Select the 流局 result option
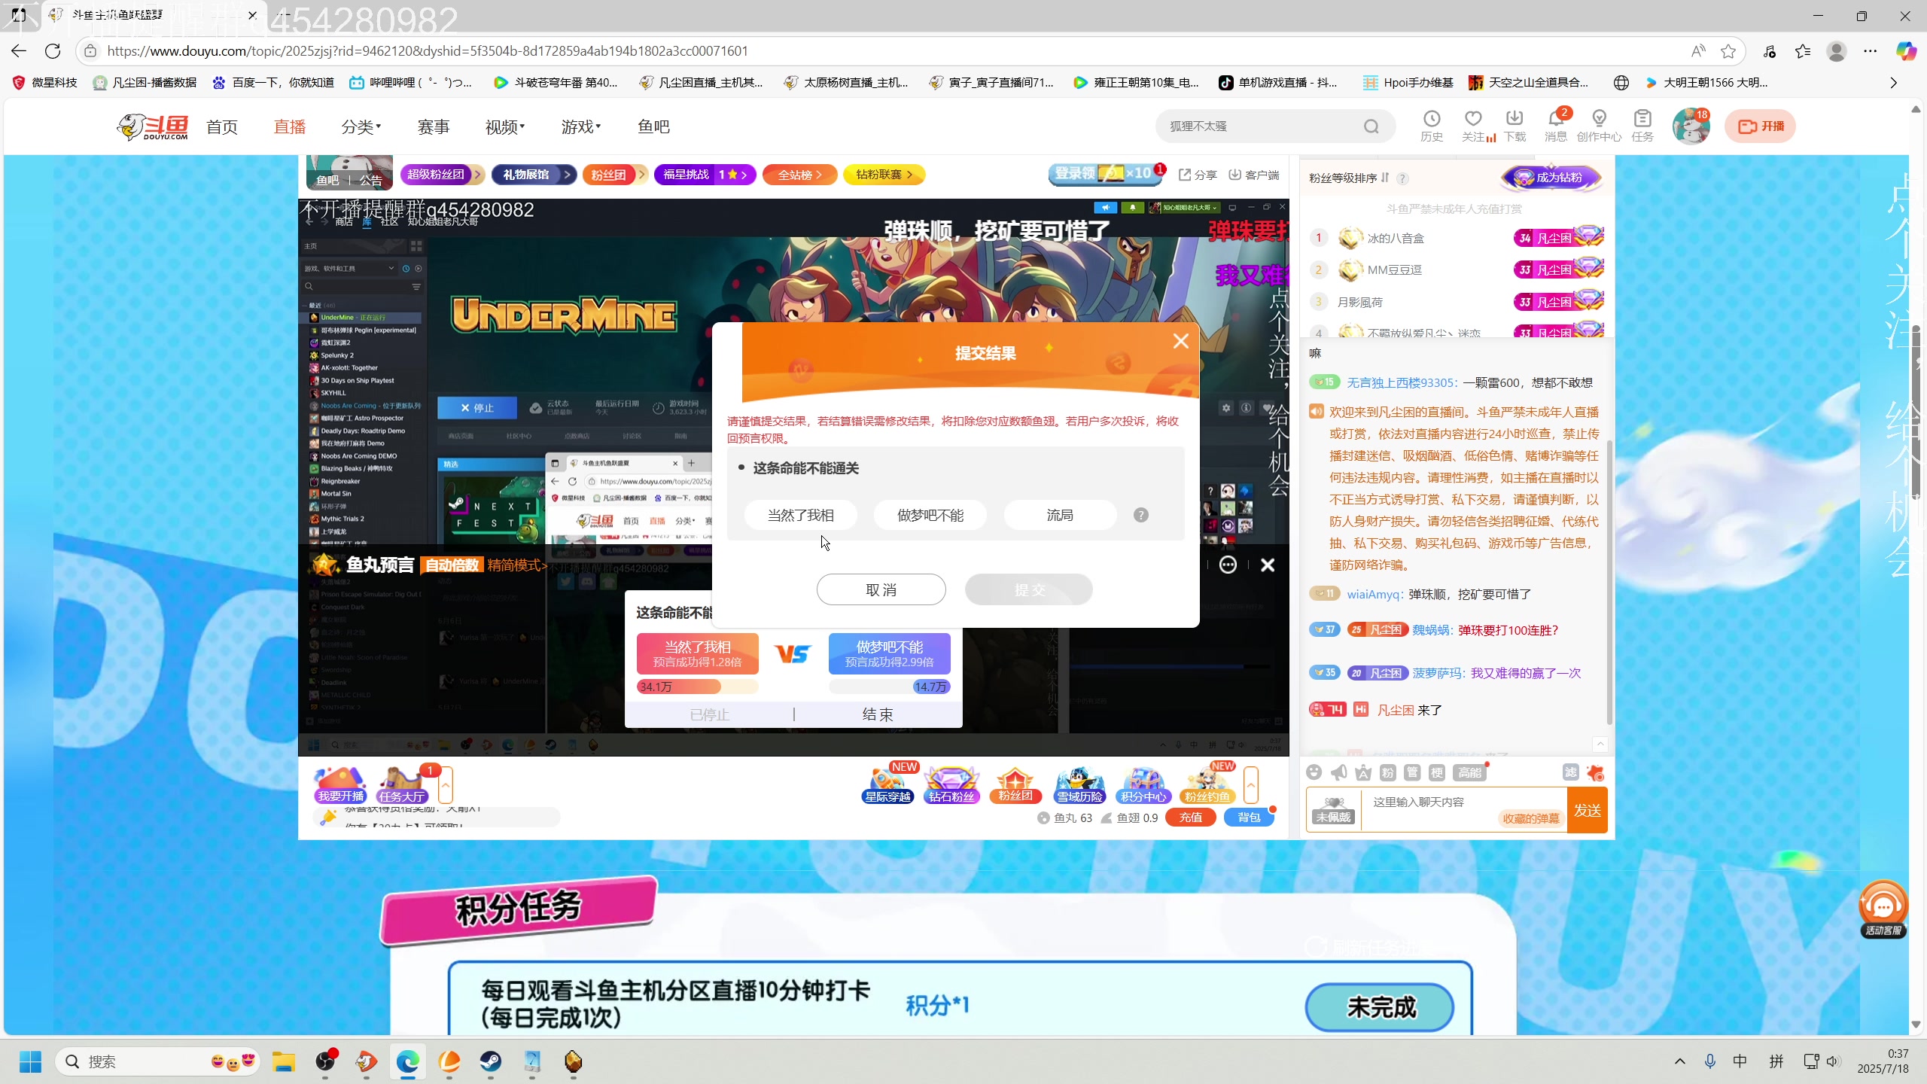 coord(1060,515)
